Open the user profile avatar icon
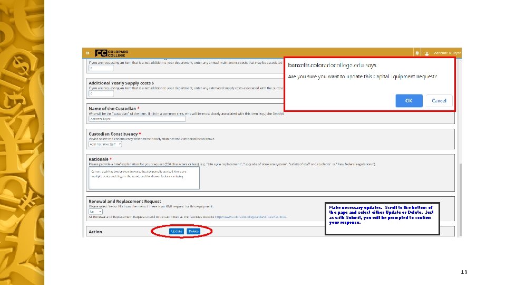 (x=427, y=53)
